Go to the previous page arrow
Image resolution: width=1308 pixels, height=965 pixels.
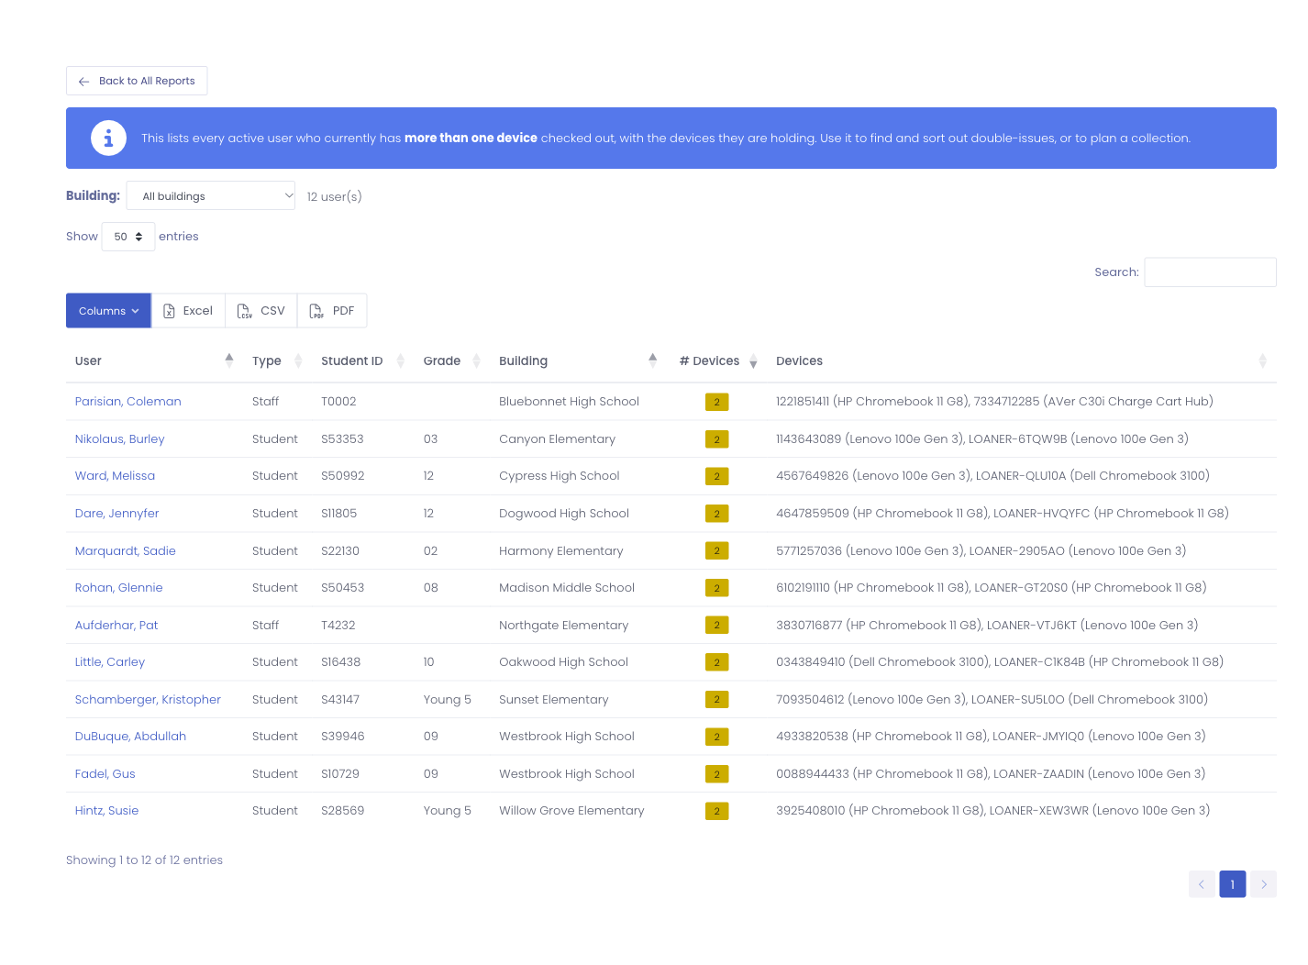click(x=1202, y=884)
